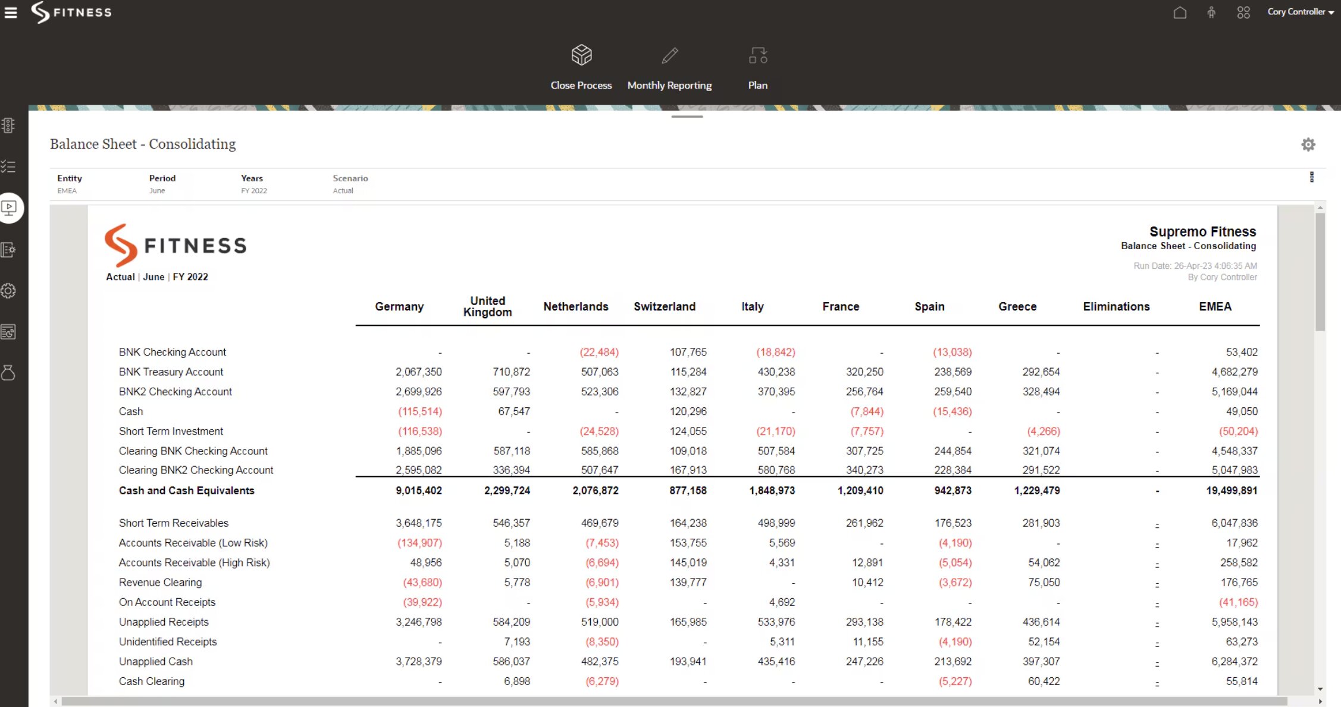This screenshot has height=707, width=1341.
Task: Click the report vertical scrollbar thumb
Action: [1320, 271]
